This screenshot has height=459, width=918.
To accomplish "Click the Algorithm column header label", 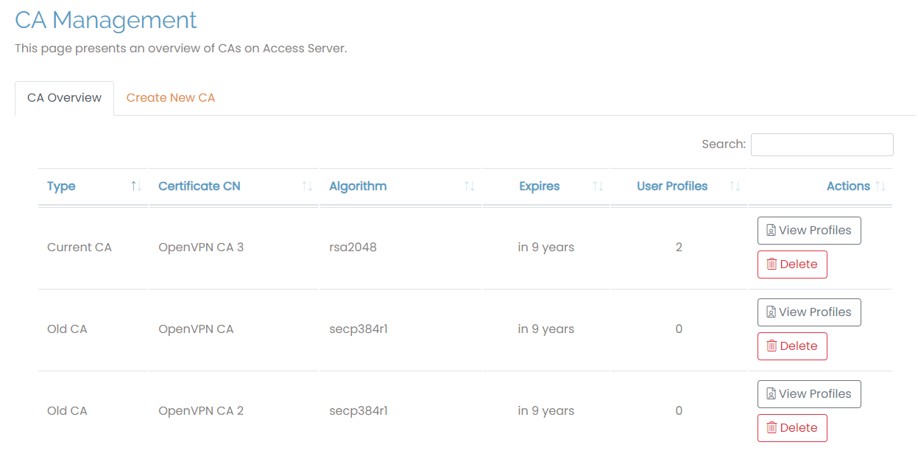I will coord(358,186).
